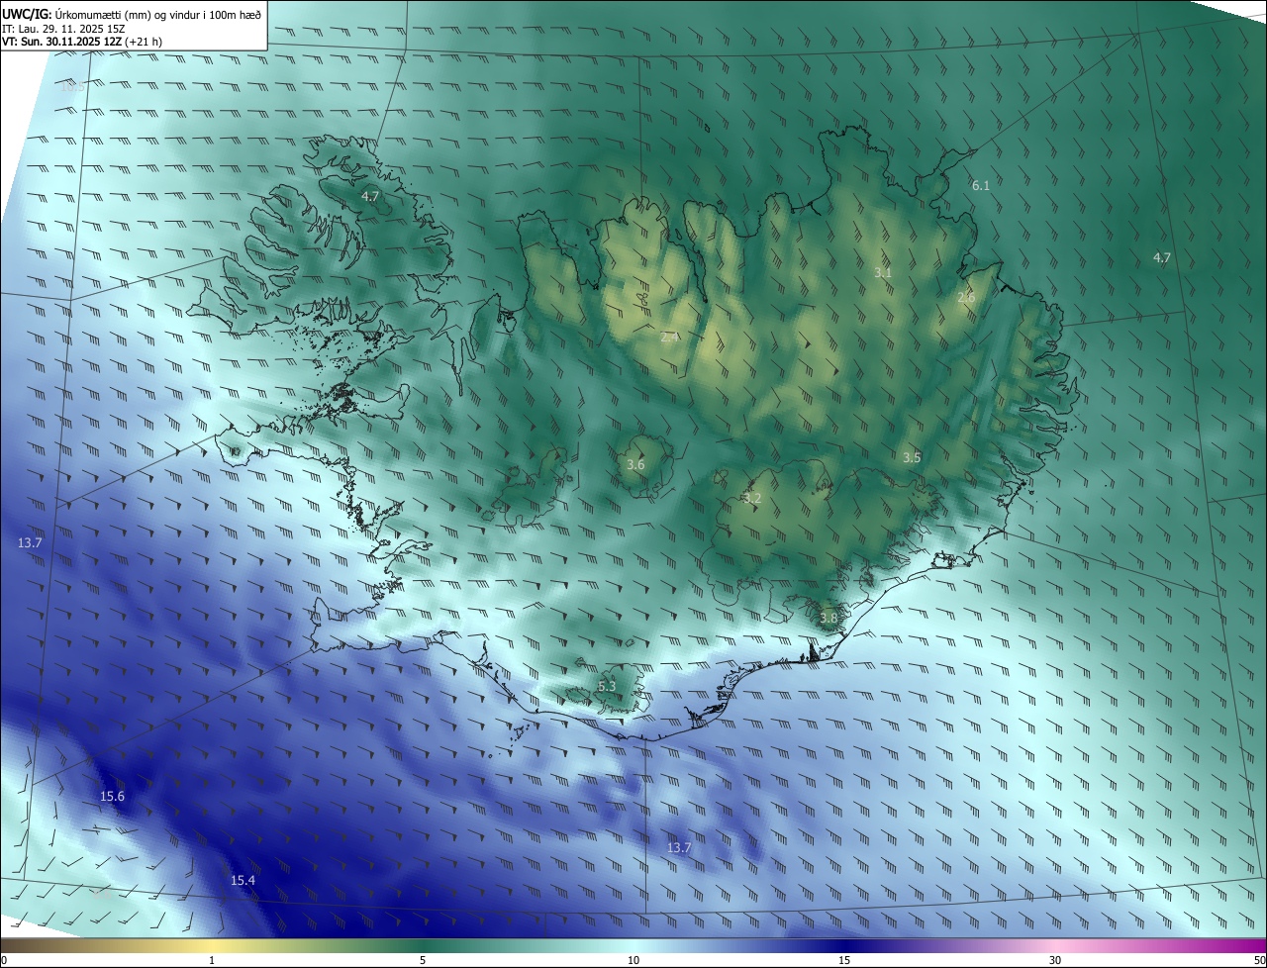
Task: Click the '0' tick on the color scale
Action: click(x=4, y=960)
